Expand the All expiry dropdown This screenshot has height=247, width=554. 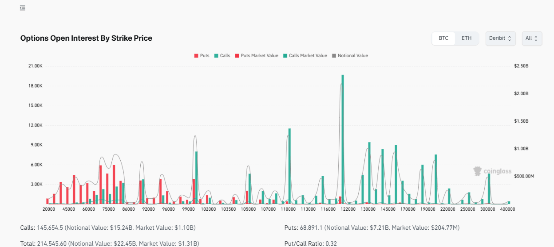pyautogui.click(x=532, y=39)
